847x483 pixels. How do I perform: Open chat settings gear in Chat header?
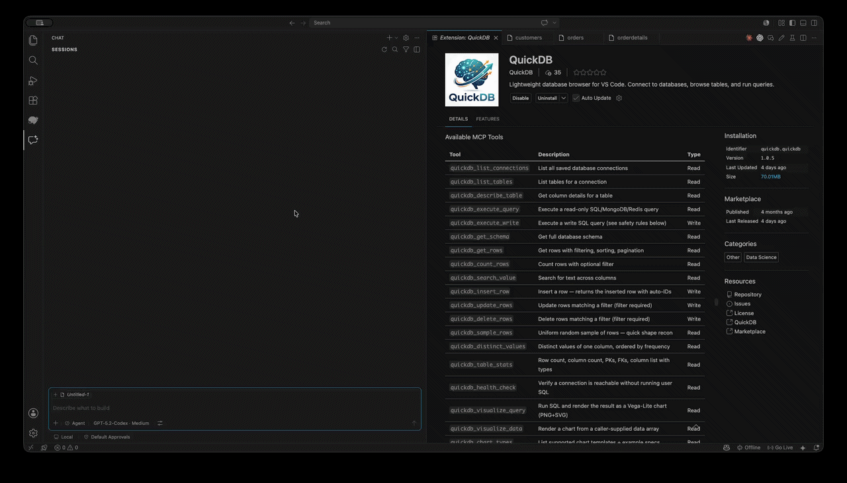point(406,38)
